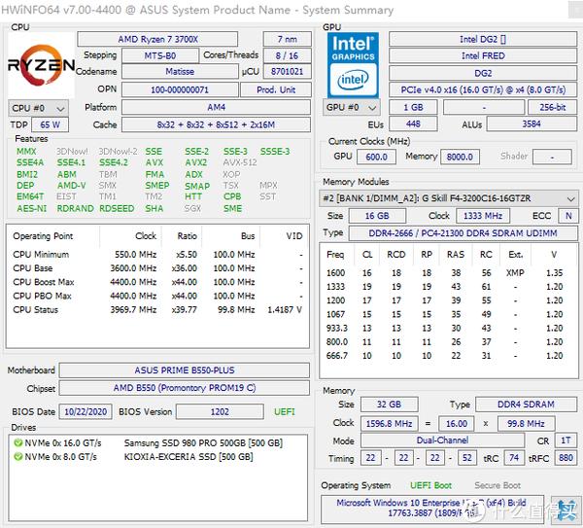The image size is (583, 528).
Task: Click the DDR4 SDRAM memory type field
Action: click(x=526, y=405)
